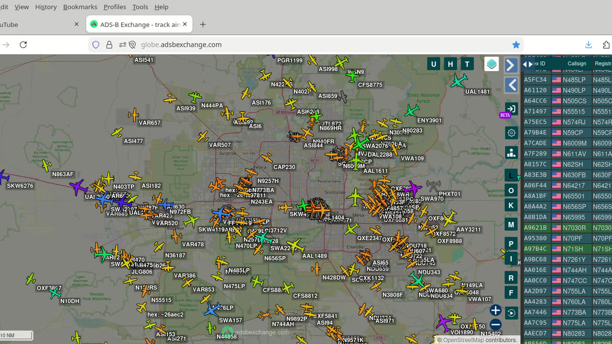Select table row N485LP
Image resolution: width=612 pixels, height=344 pixels.
tap(567, 80)
